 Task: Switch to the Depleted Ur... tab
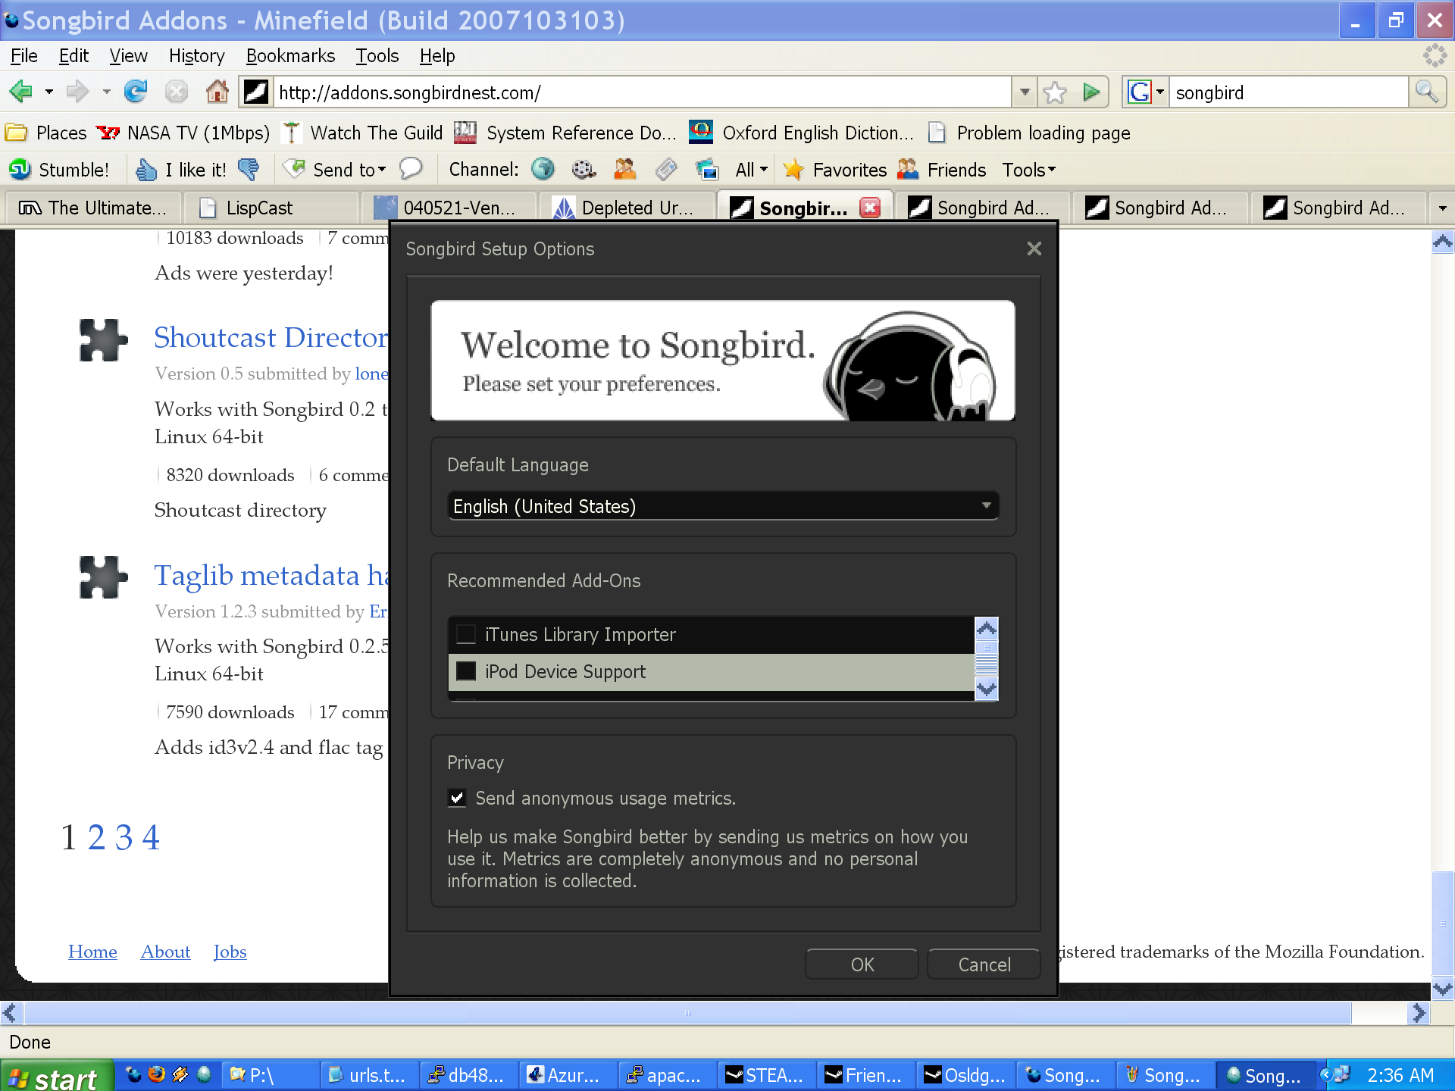(627, 208)
